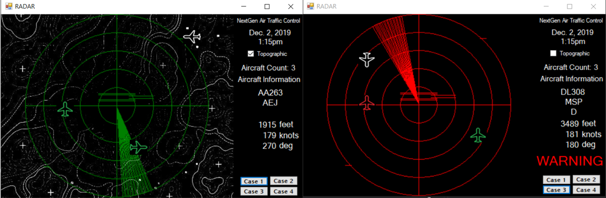This screenshot has width=606, height=198.
Task: Select the green aircraft icon in right radar
Action: (x=478, y=135)
